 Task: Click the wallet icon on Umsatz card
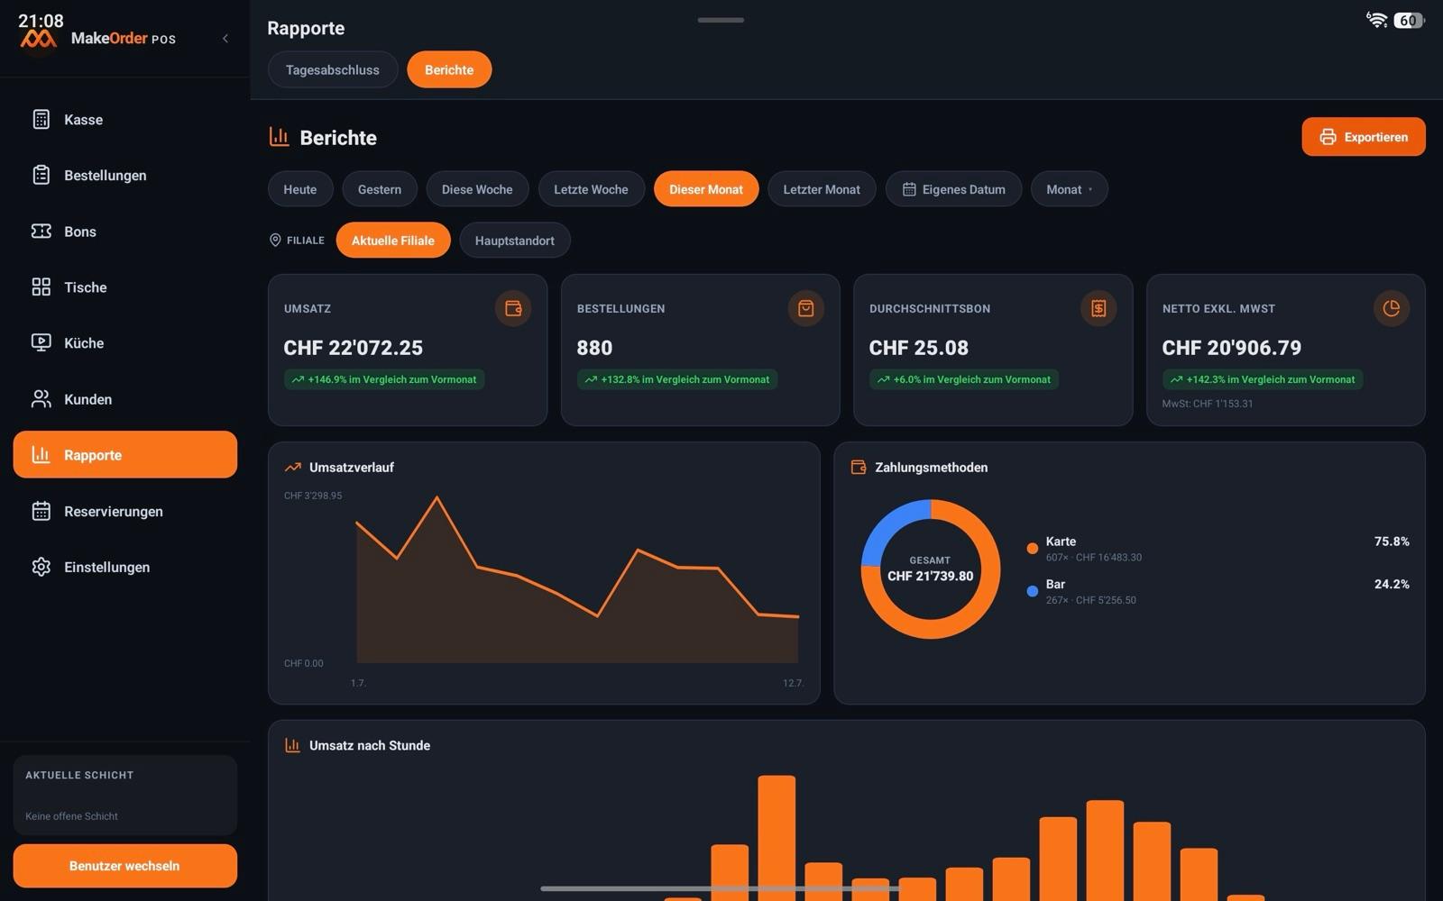tap(513, 308)
